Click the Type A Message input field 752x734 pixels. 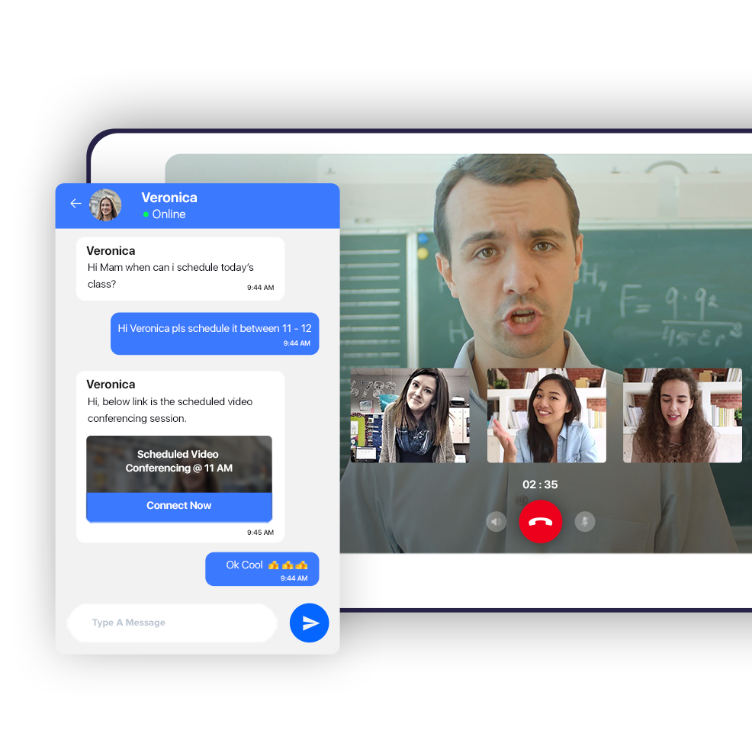[172, 623]
